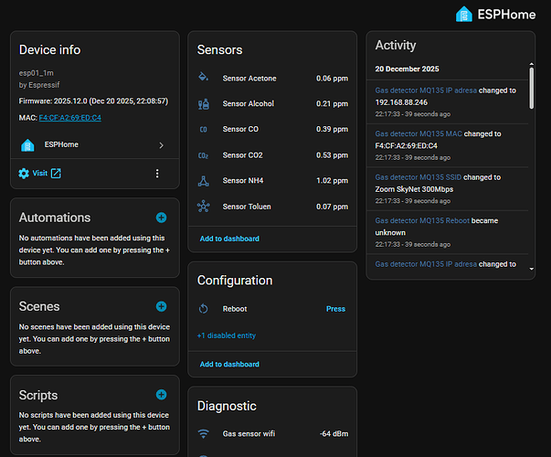Image resolution: width=551 pixels, height=457 pixels.
Task: Expand the ESPHome integration chevron
Action: point(161,144)
